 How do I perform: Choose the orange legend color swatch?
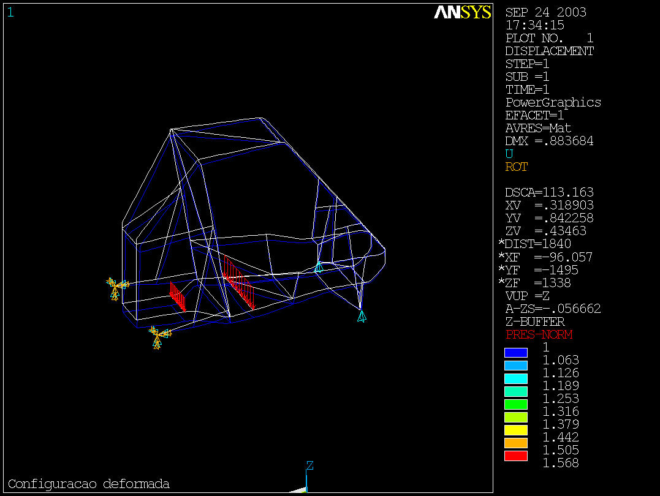click(x=515, y=443)
